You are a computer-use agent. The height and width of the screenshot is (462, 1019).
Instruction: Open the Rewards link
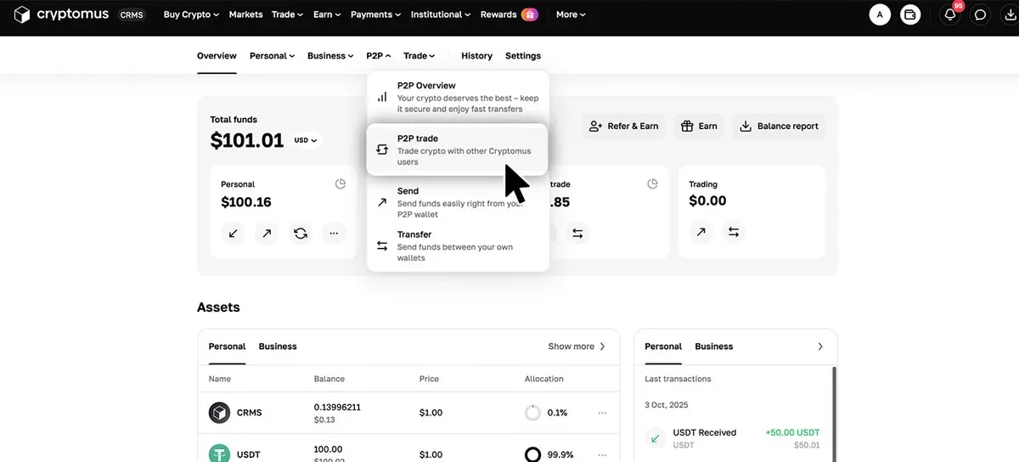point(498,14)
